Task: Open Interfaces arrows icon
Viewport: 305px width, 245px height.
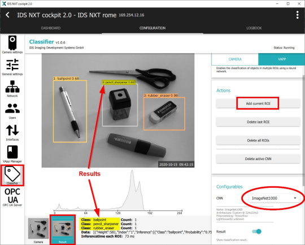Action: tap(12, 132)
